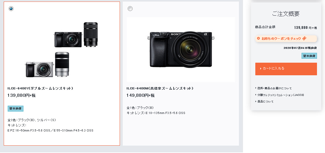Click the 翌日出荷 badge in the left product card
The height and width of the screenshot is (153, 325).
coord(15,109)
